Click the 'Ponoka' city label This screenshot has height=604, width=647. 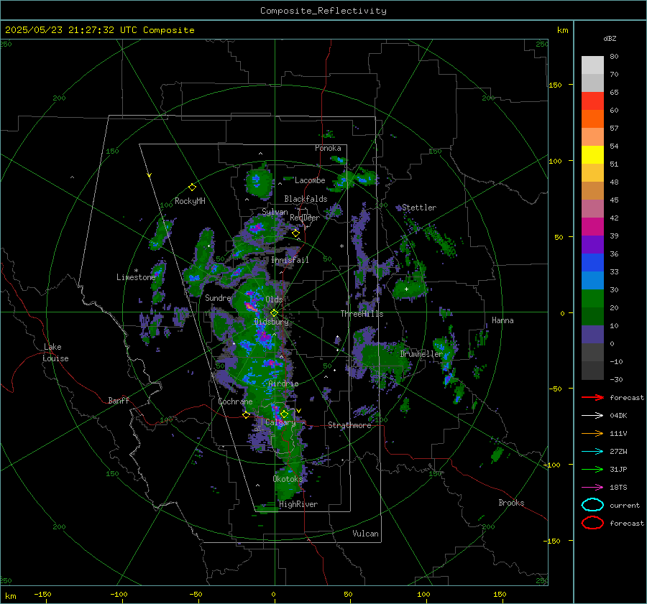(x=328, y=148)
